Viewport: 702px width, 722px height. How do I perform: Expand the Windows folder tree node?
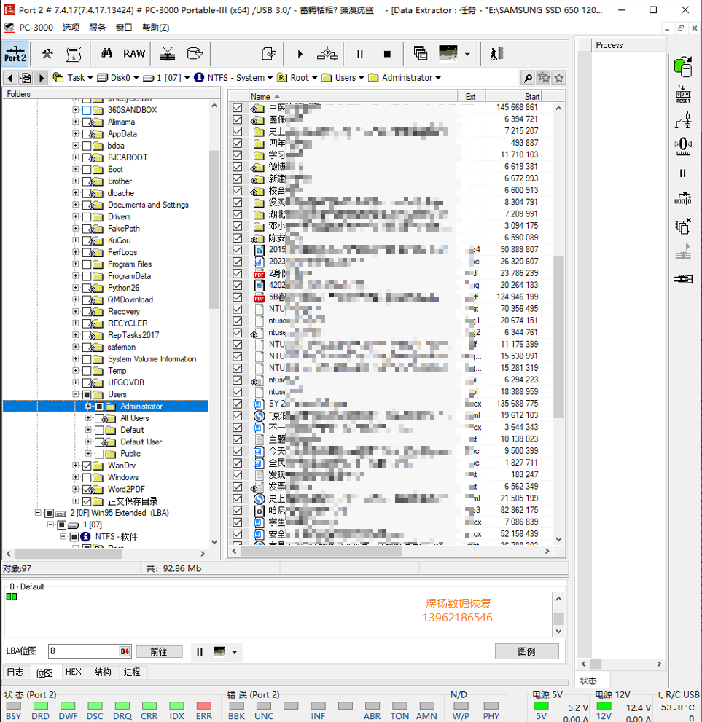pyautogui.click(x=76, y=477)
